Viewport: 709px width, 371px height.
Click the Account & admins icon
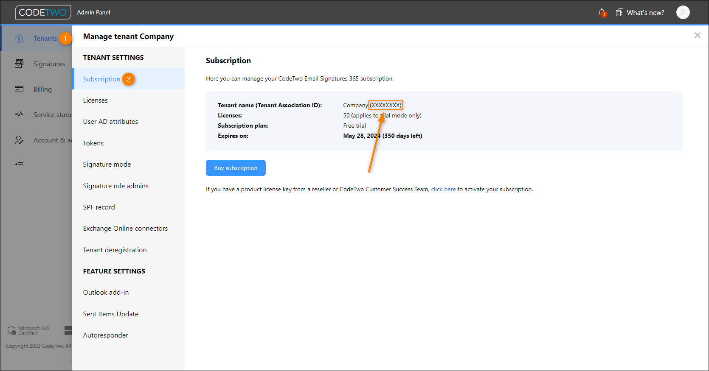click(19, 140)
